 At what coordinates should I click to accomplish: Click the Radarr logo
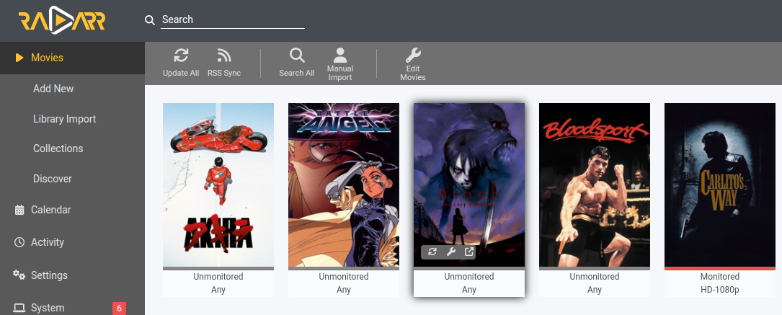(63, 21)
